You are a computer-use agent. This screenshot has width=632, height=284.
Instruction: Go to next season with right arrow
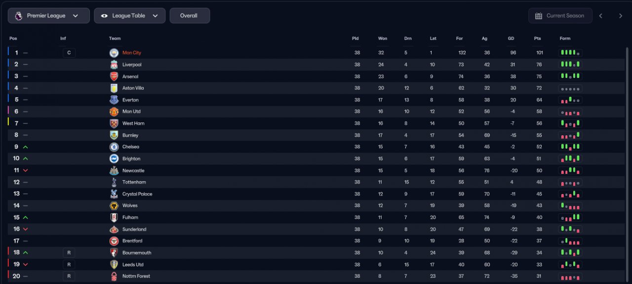tap(621, 16)
